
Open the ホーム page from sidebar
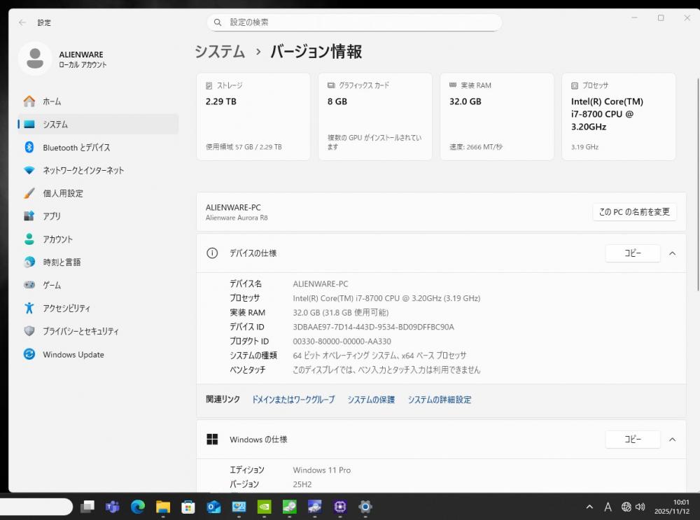pyautogui.click(x=52, y=101)
